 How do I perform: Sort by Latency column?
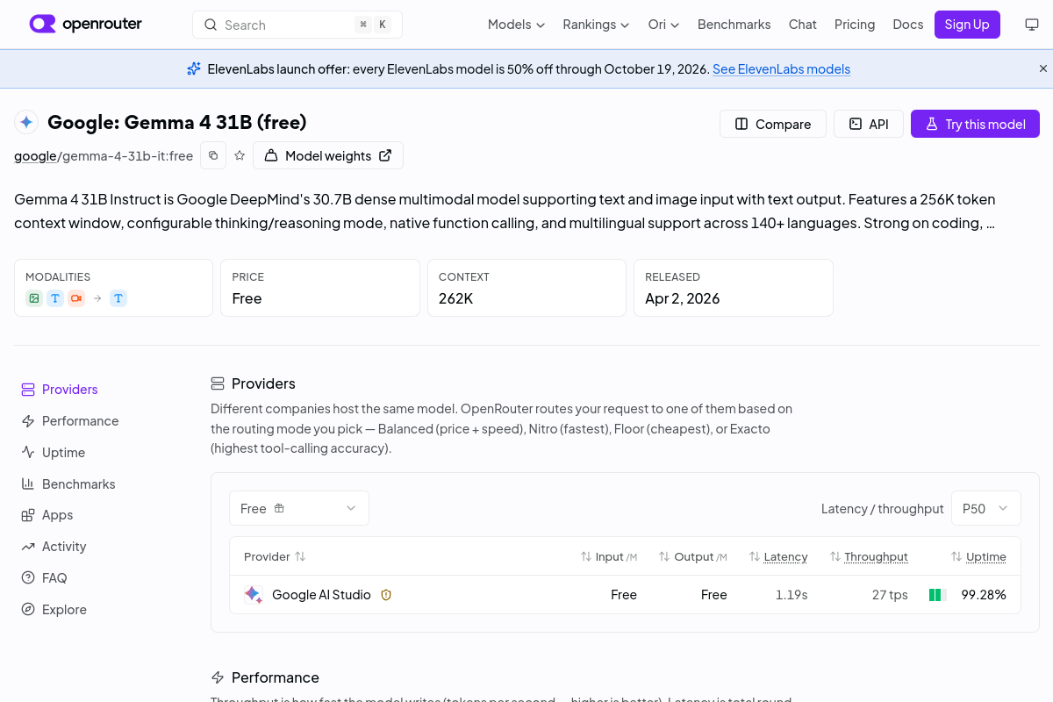[778, 556]
